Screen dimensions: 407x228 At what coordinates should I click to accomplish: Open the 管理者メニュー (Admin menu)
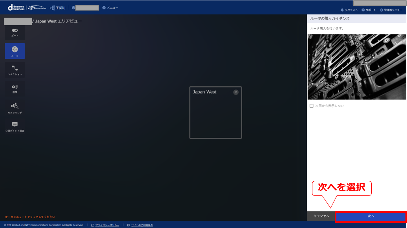coord(391,10)
